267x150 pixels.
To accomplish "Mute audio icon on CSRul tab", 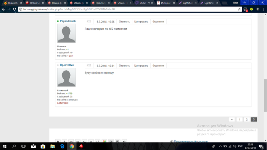I will click(x=149, y=3).
